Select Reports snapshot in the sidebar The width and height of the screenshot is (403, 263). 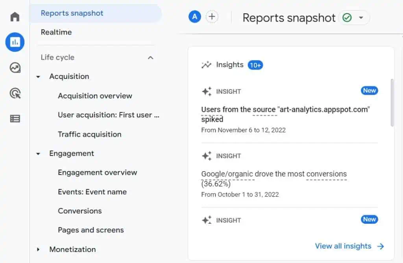(71, 13)
